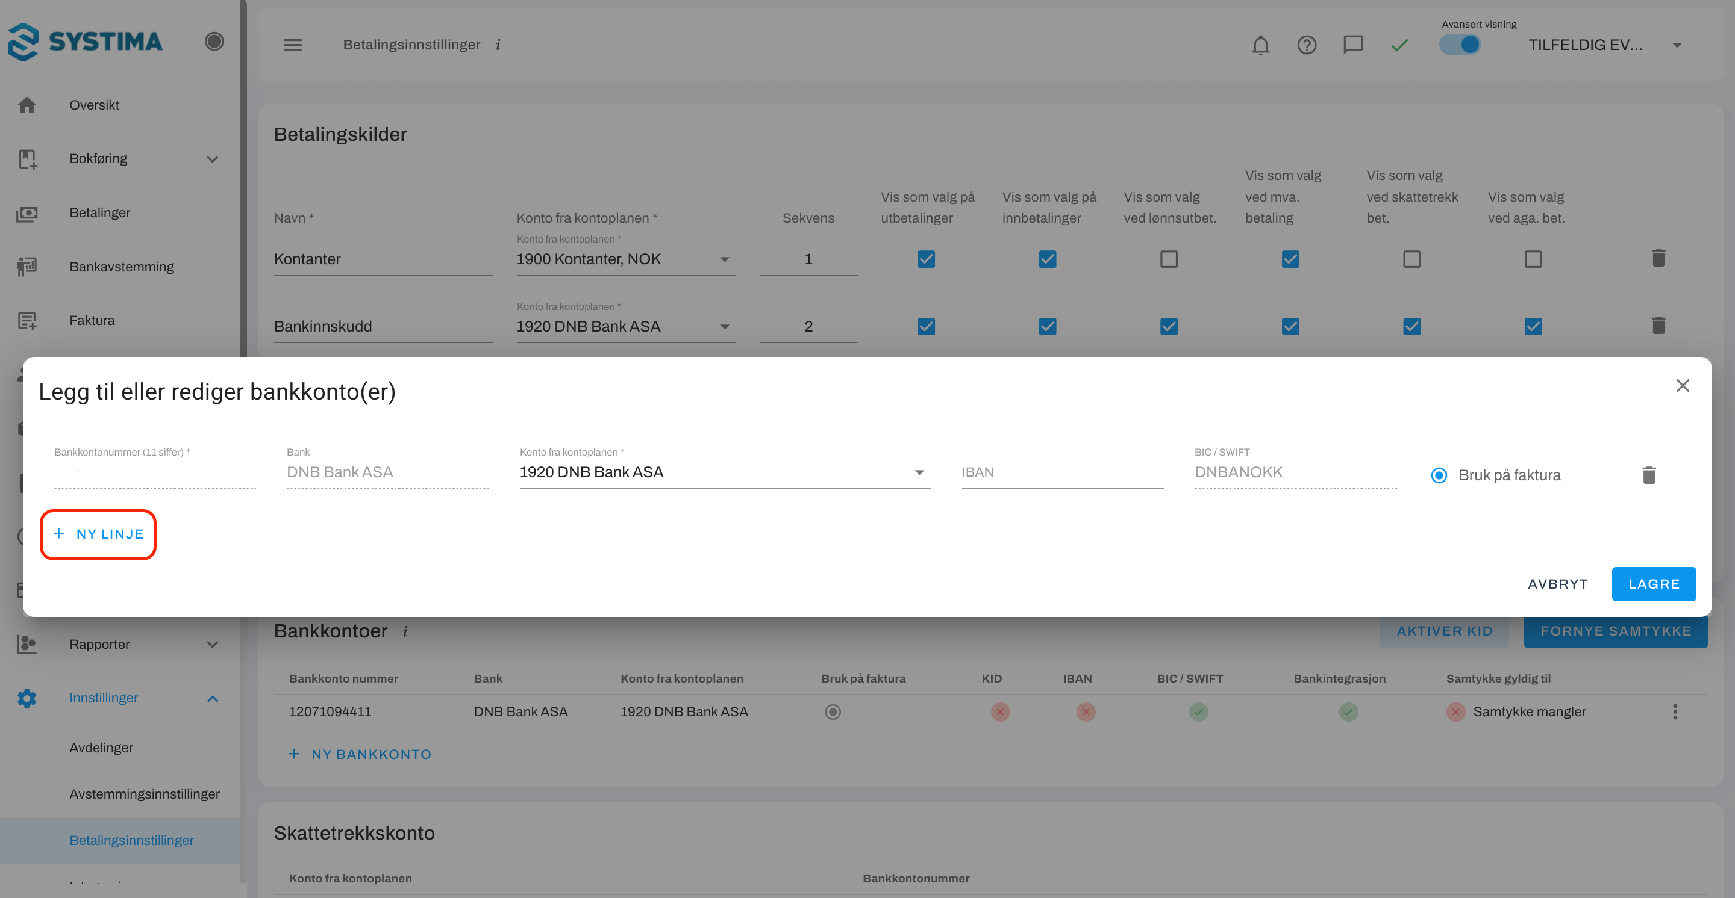Screen dimensions: 1735x898
Task: Select the Bruk på faktura radio button
Action: (x=1439, y=475)
